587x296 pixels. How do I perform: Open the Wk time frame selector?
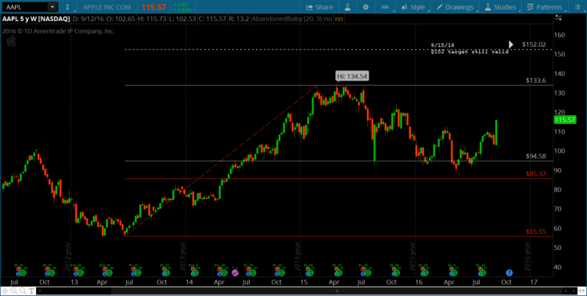[x=385, y=7]
